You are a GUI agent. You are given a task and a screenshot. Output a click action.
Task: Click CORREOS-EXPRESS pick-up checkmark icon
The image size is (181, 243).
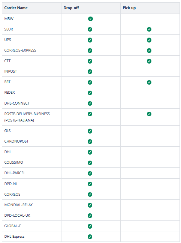149,50
